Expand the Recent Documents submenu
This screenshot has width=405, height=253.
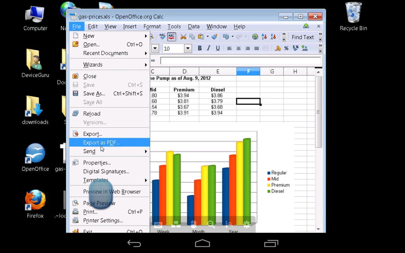pos(110,53)
